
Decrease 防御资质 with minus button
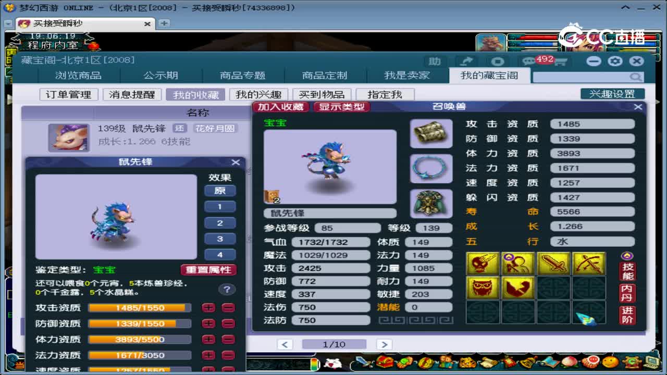click(228, 323)
